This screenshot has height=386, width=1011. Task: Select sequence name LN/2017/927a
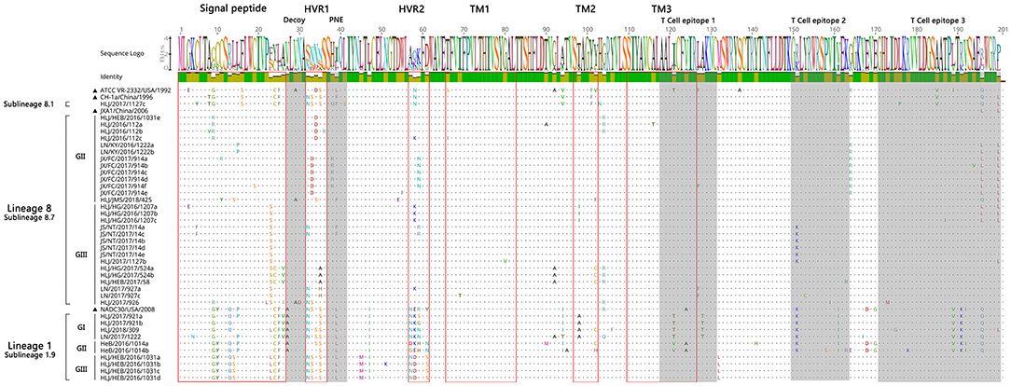coord(118,289)
